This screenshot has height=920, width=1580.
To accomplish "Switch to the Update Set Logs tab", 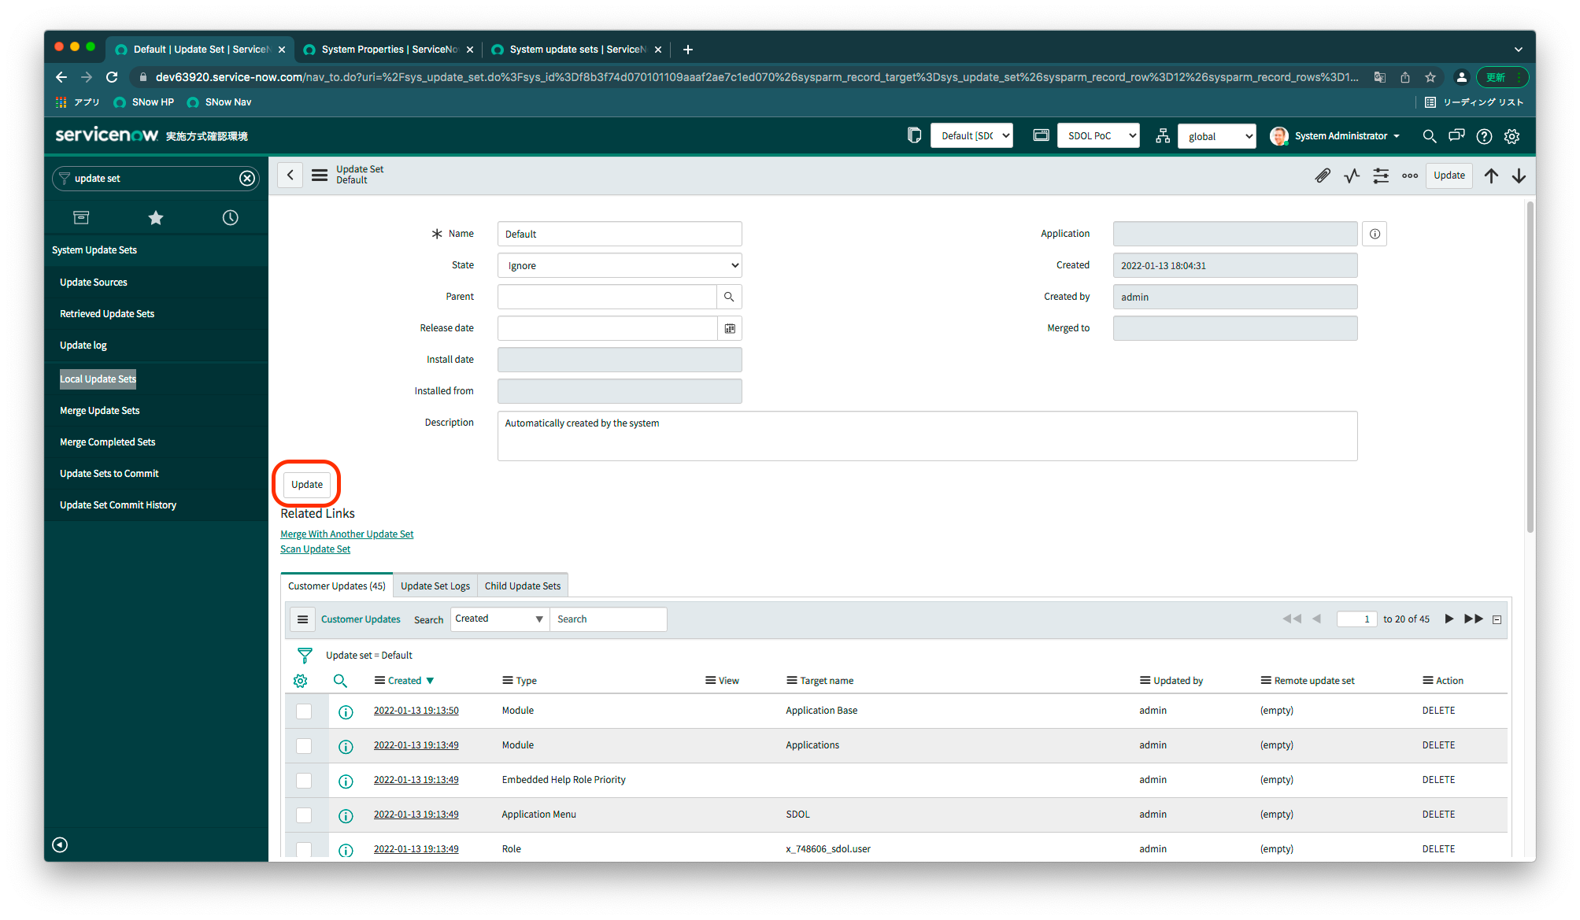I will (435, 585).
